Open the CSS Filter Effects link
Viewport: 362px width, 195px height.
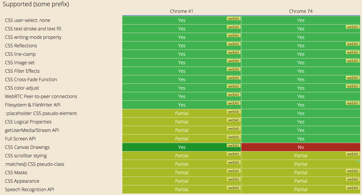click(x=22, y=71)
